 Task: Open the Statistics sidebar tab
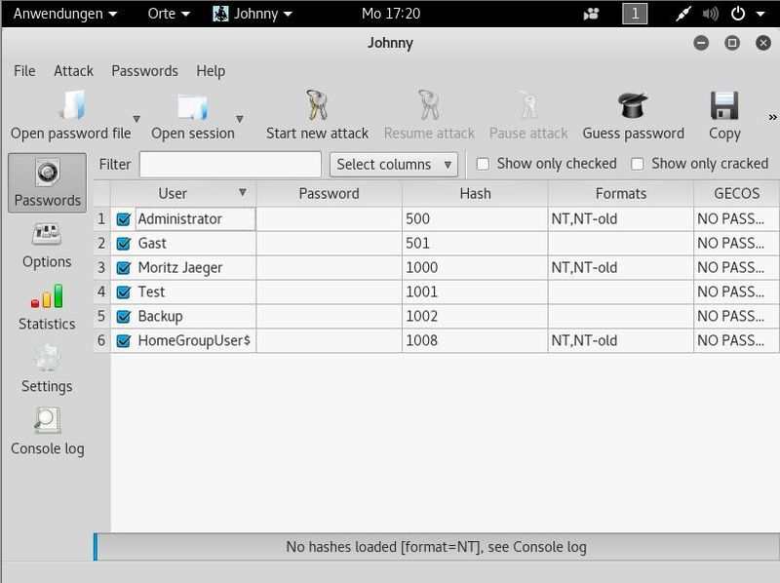coord(47,307)
